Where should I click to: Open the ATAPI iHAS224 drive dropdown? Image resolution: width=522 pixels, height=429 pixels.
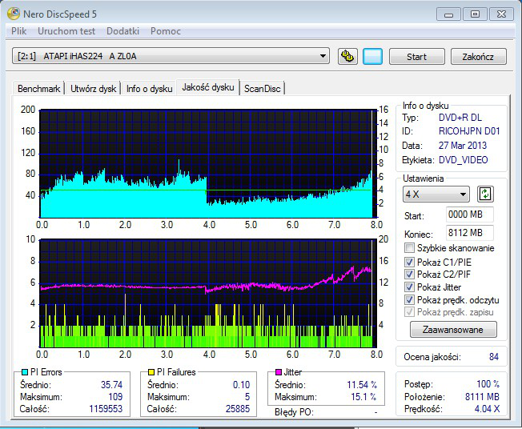[x=171, y=56]
